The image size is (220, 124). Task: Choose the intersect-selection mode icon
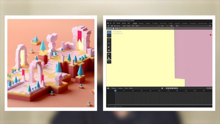[x=119, y=29]
